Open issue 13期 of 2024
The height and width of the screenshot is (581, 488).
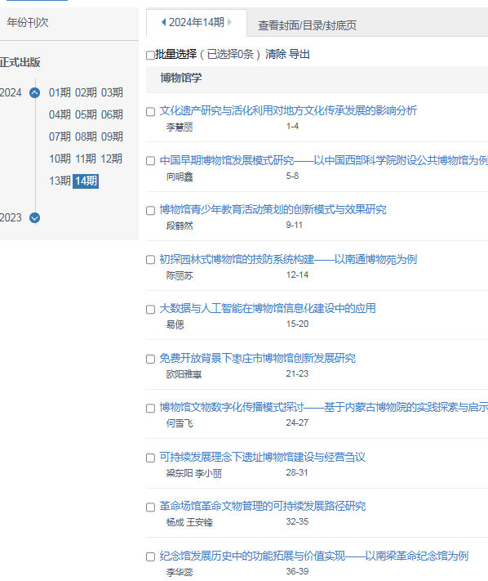(x=60, y=181)
